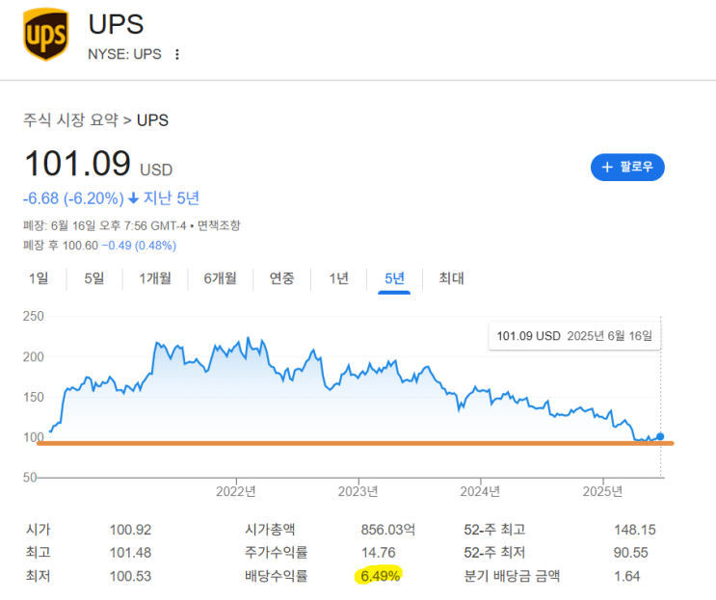Click the 101.09 USD chart tooltip
Image resolution: width=716 pixels, height=600 pixels.
point(574,336)
